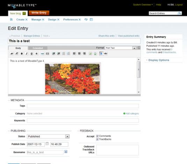Insert image icon in editor toolbar

coord(90,54)
